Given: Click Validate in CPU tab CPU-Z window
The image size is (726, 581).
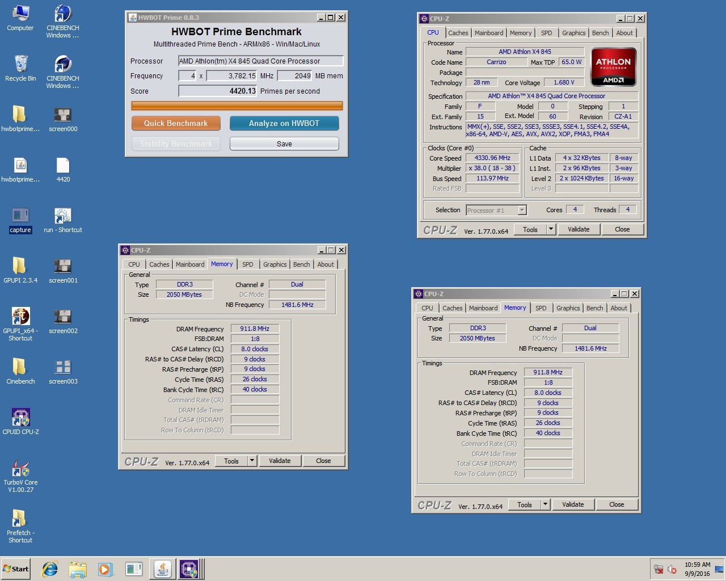Looking at the screenshot, I should point(579,229).
